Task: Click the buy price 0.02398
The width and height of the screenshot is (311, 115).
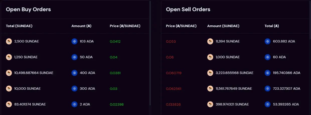Action: tap(117, 104)
